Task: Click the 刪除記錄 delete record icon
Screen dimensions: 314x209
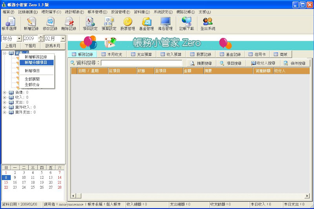Action: point(69,24)
